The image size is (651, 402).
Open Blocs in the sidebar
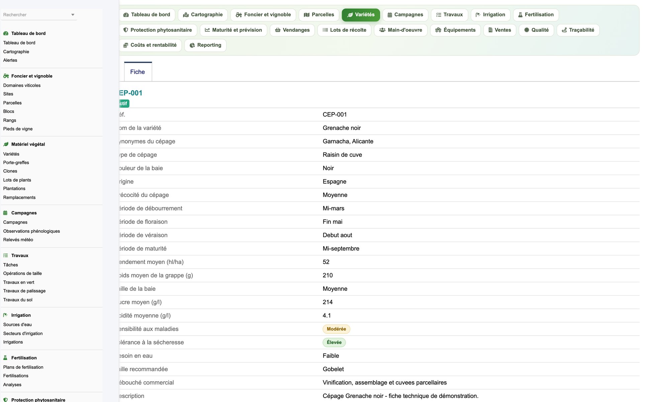point(9,112)
